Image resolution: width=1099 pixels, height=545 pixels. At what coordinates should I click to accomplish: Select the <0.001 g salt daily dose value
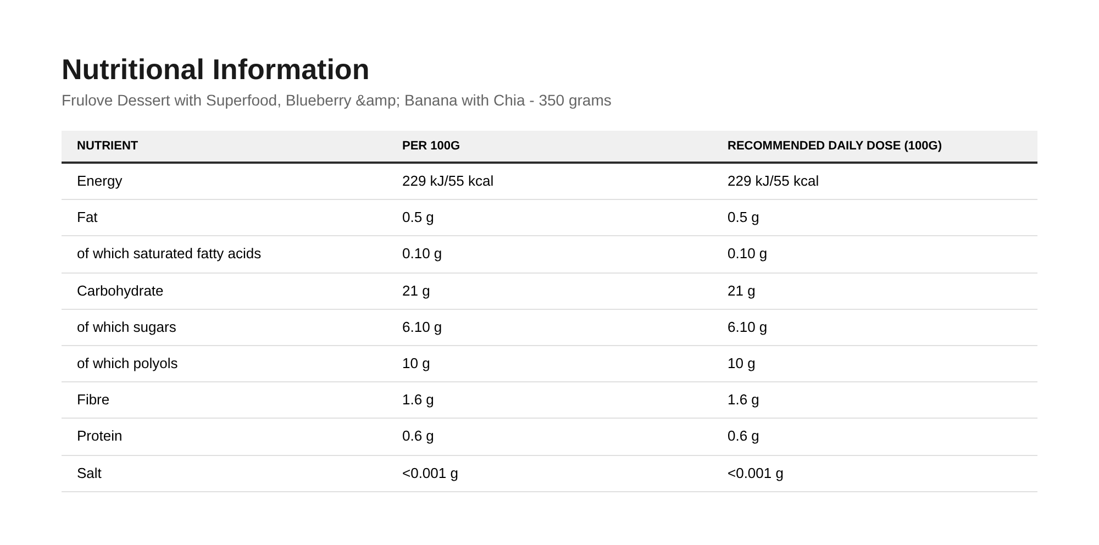pos(756,474)
